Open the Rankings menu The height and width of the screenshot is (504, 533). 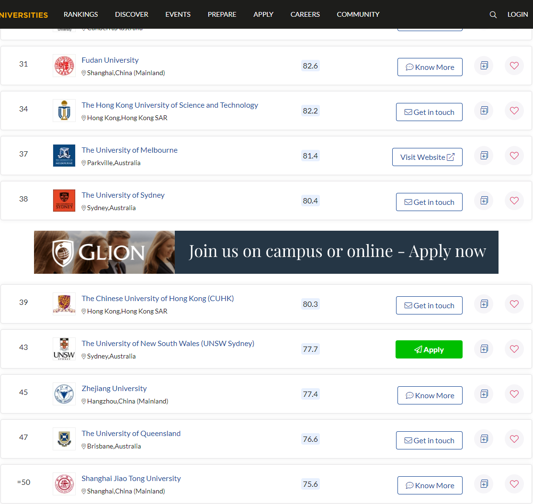[80, 14]
